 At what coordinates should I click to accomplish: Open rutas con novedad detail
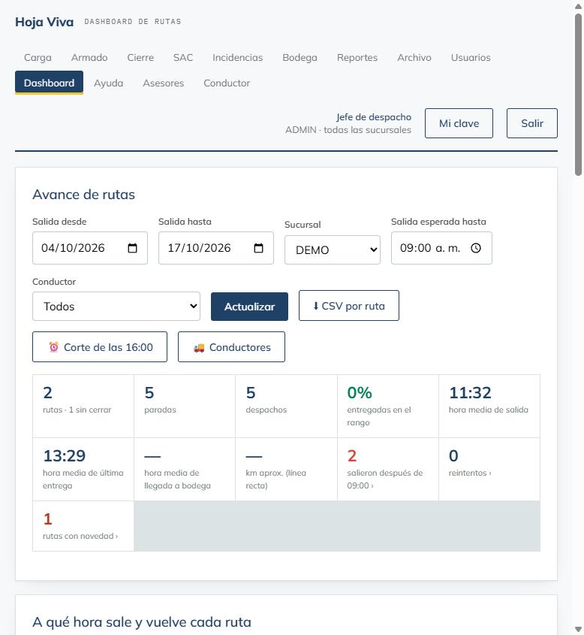coord(83,525)
